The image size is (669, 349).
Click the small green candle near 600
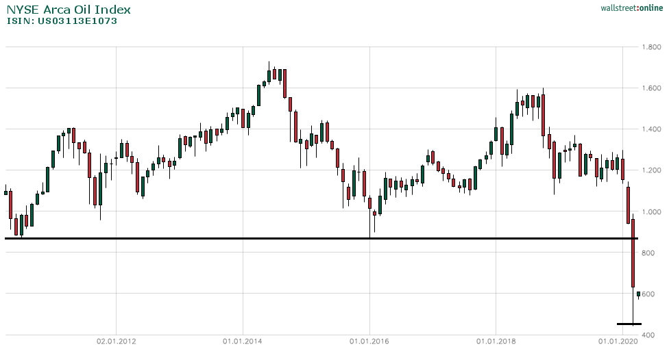639,294
